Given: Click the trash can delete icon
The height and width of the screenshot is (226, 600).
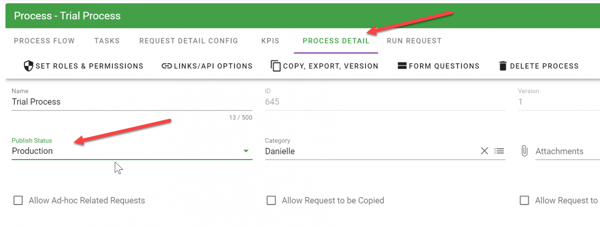Looking at the screenshot, I should (503, 66).
